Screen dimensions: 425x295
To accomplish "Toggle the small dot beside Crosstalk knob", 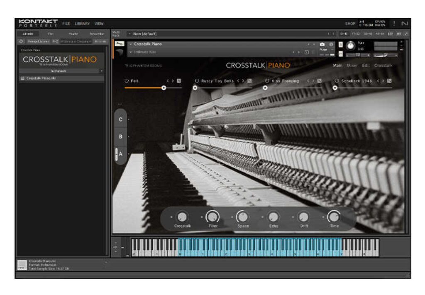I will 171,217.
